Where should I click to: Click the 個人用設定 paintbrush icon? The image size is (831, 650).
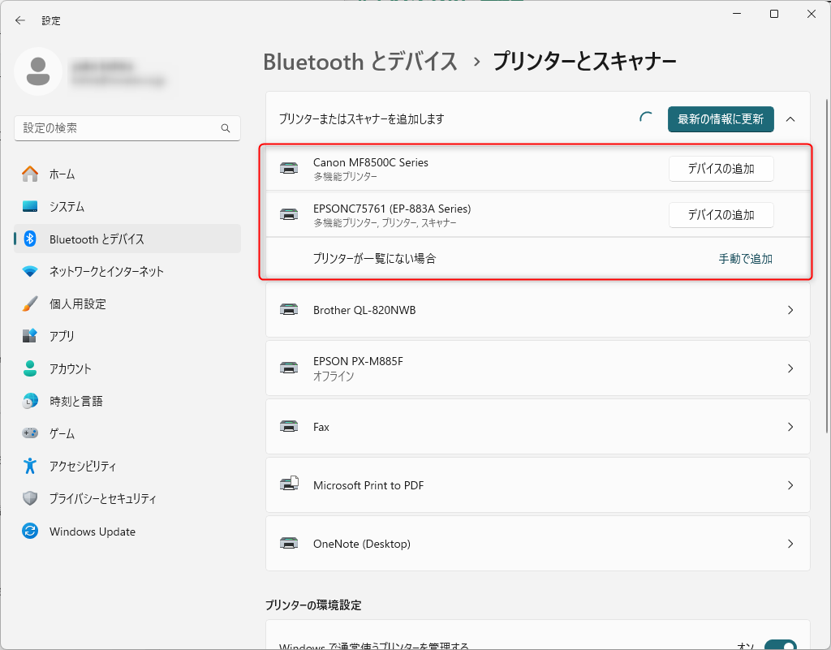pyautogui.click(x=30, y=303)
